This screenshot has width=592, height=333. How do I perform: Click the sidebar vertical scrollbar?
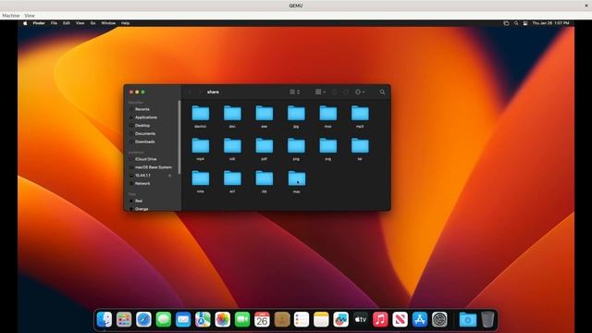pos(179,137)
